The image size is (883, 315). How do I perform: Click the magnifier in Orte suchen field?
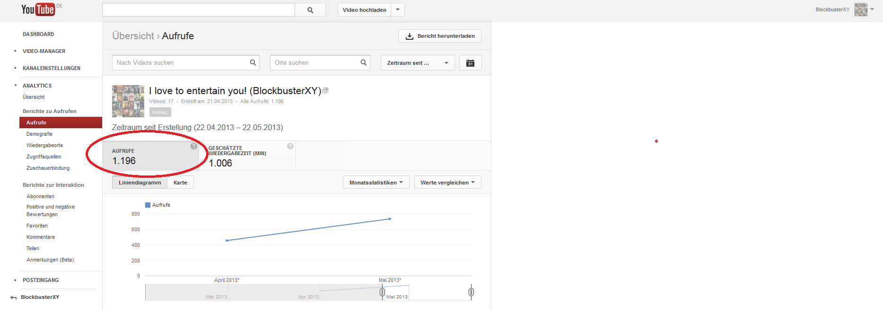point(364,62)
